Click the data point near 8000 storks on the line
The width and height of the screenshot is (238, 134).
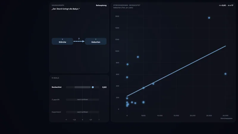pos(153,84)
